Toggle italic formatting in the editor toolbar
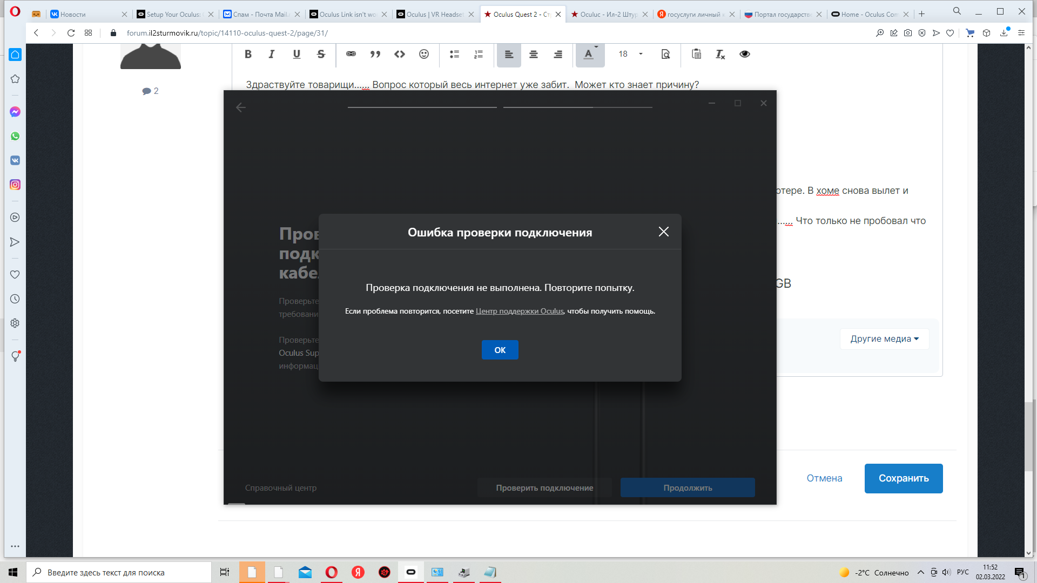This screenshot has width=1037, height=583. 272,54
